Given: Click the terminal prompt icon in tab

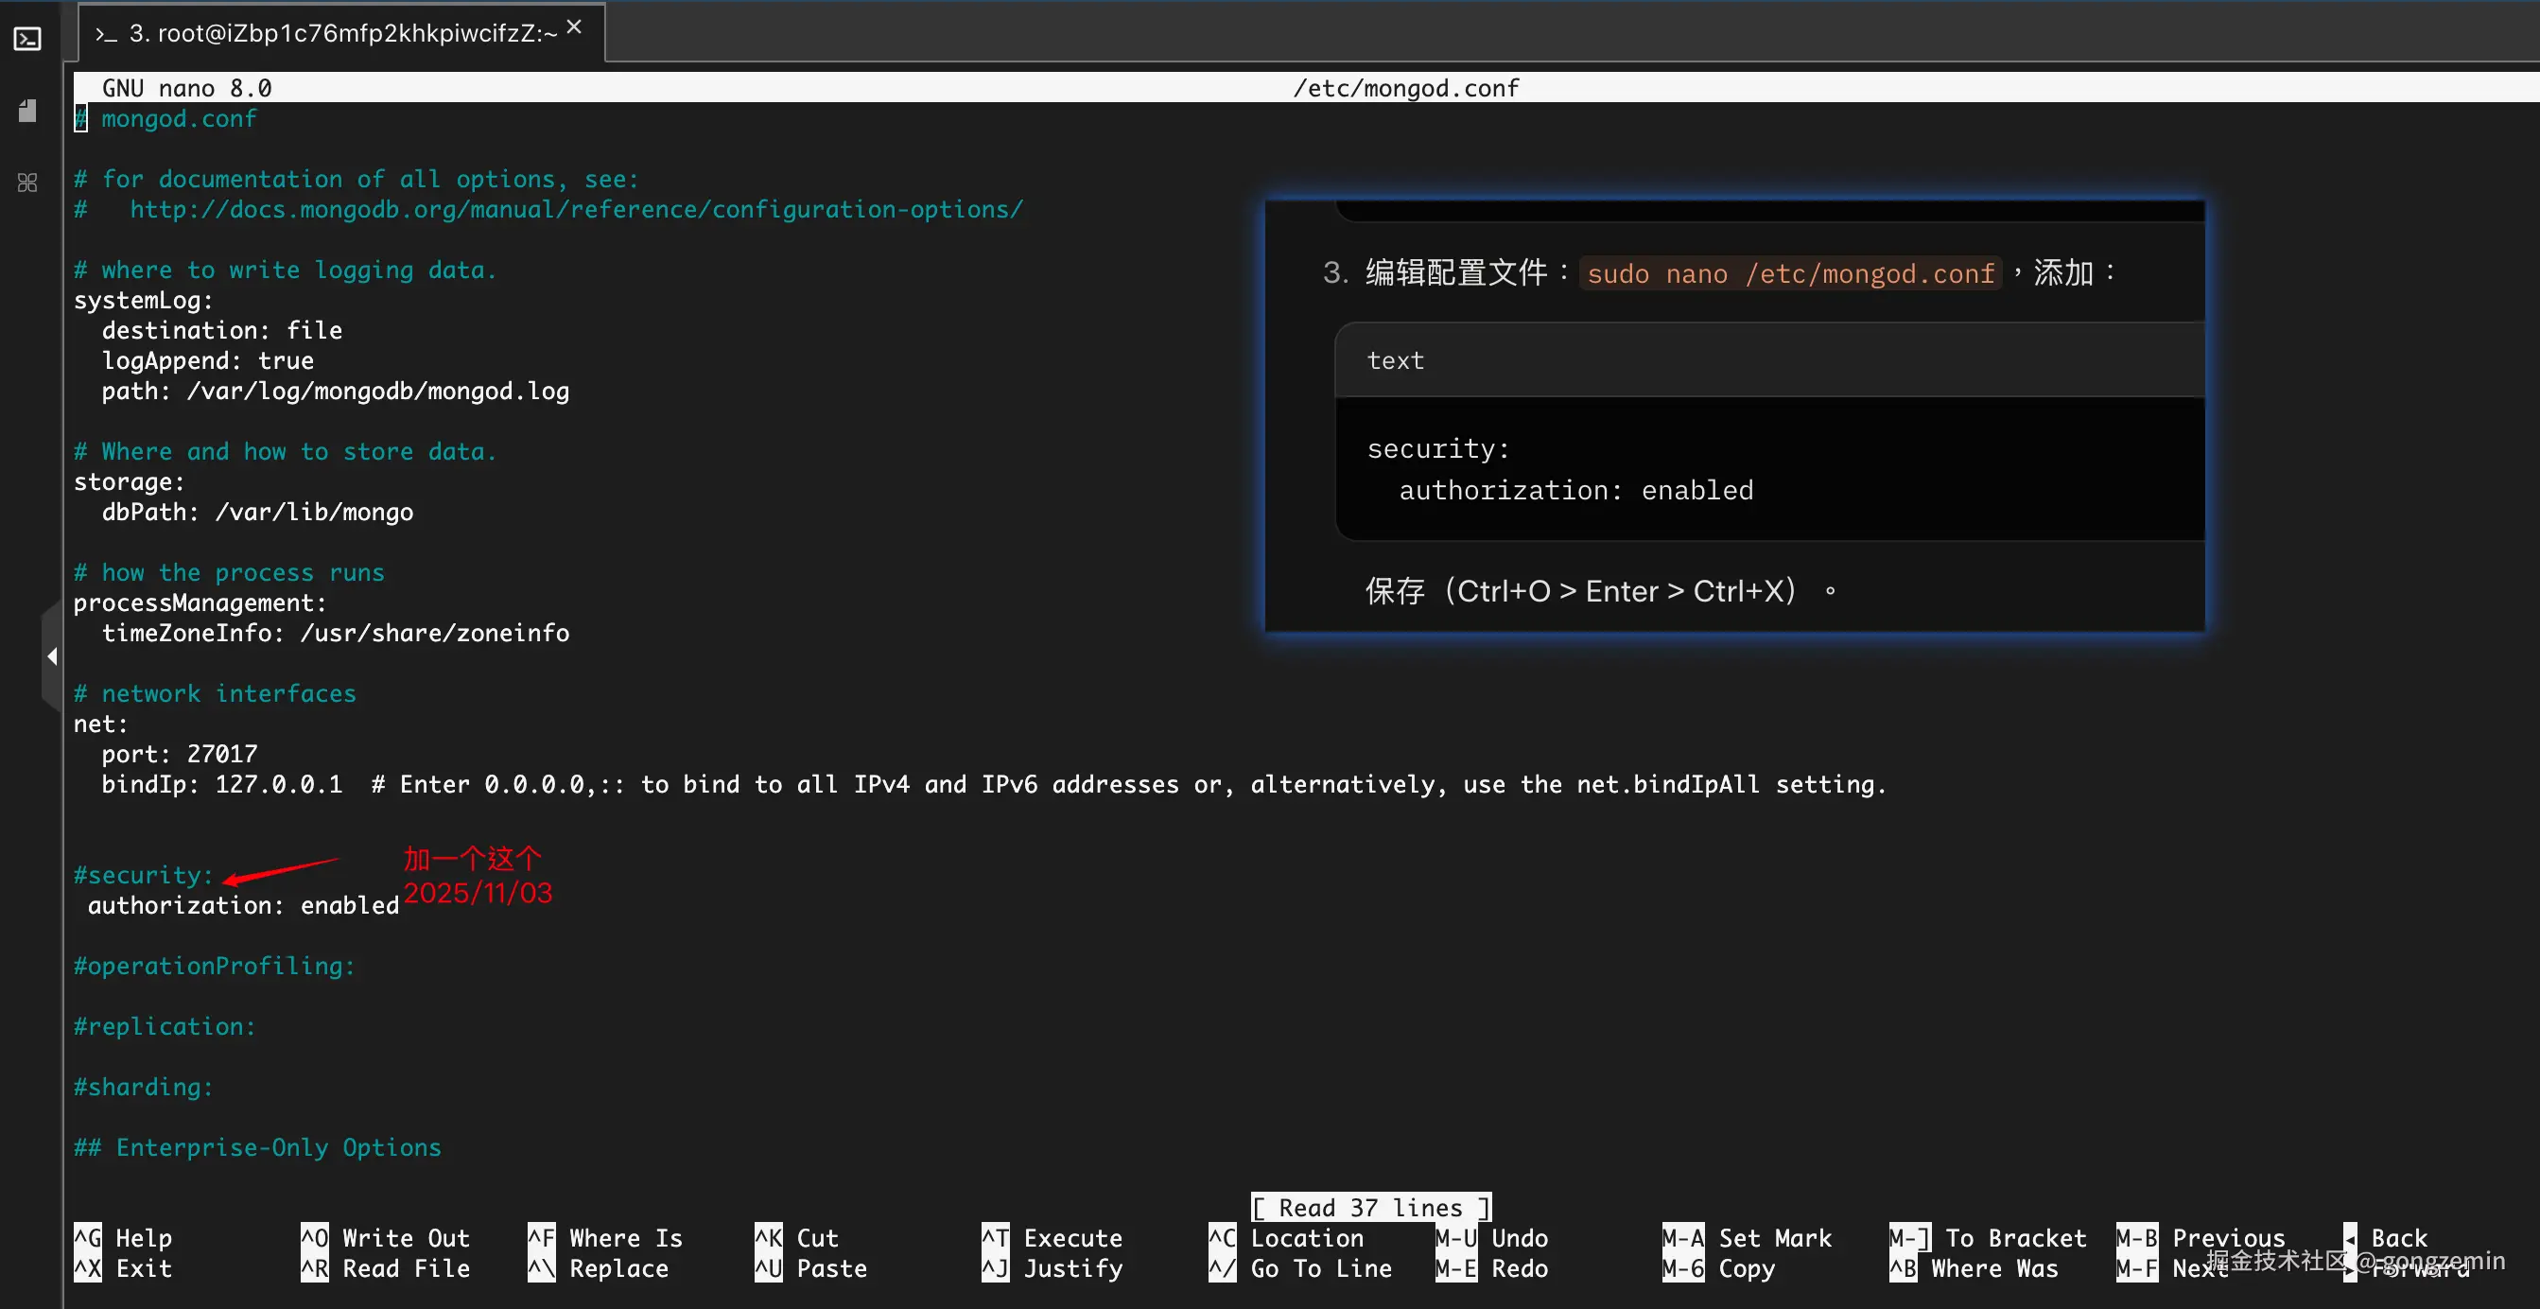Looking at the screenshot, I should 106,35.
